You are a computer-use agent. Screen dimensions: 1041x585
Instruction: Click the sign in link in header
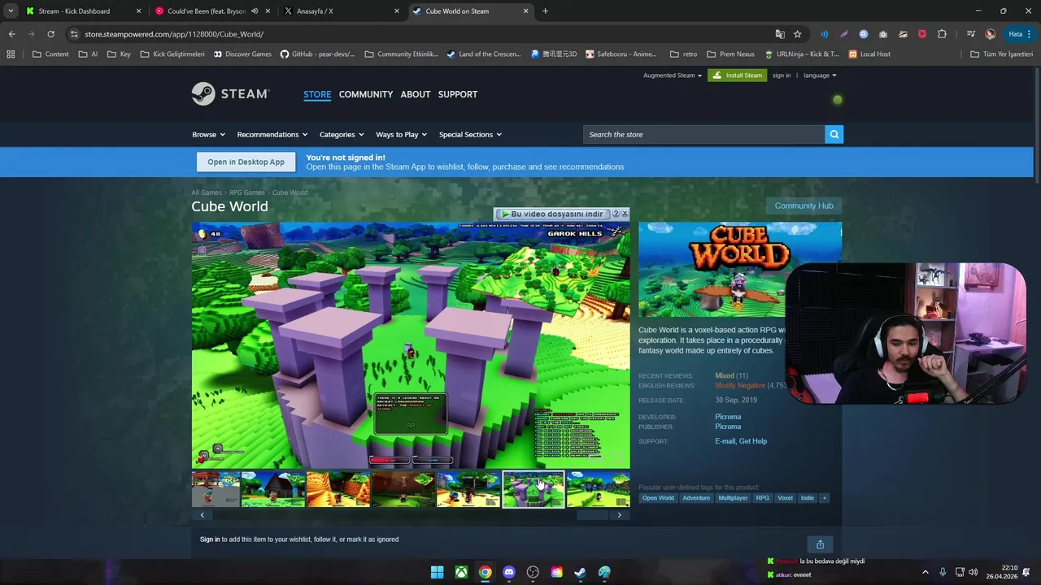782,76
